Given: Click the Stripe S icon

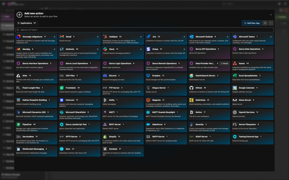Looking at the screenshot, I should click(148, 49).
